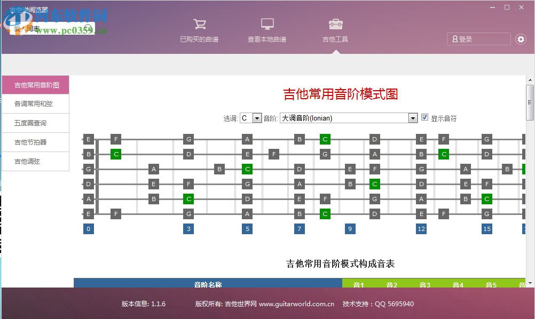
Task: Switch to 各调常用和弦 section
Action: pyautogui.click(x=36, y=103)
